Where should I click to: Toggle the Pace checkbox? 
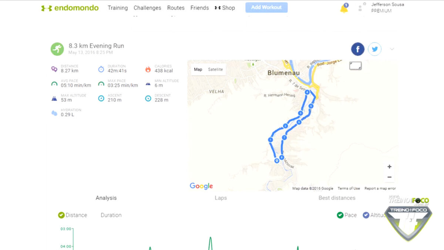pos(340,215)
